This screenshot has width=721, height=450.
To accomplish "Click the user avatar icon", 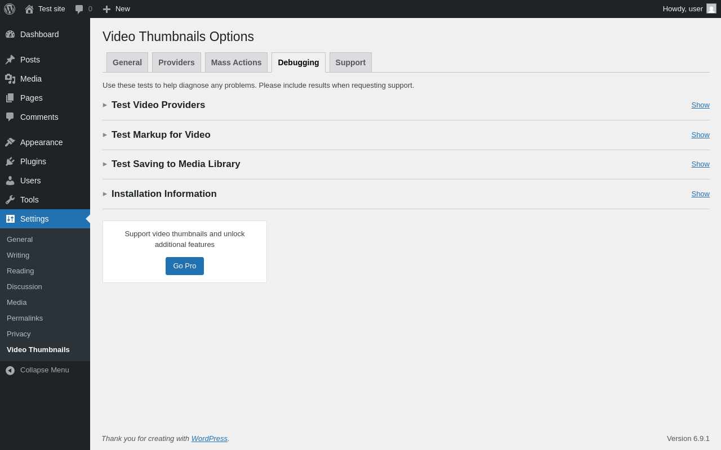I will coord(711,8).
